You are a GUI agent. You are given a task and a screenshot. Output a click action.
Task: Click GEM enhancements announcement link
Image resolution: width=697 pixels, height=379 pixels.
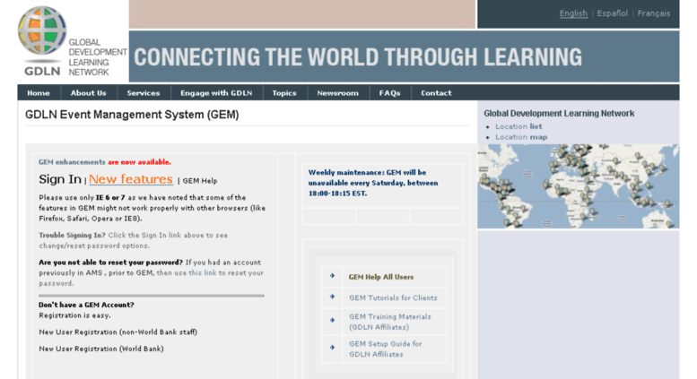72,162
